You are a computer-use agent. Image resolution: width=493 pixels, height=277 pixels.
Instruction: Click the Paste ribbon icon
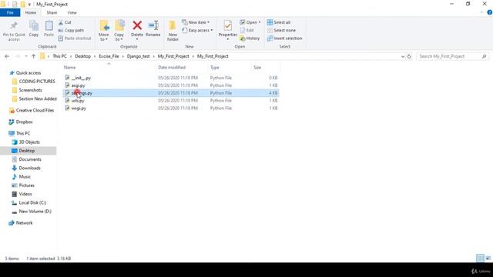point(49,25)
